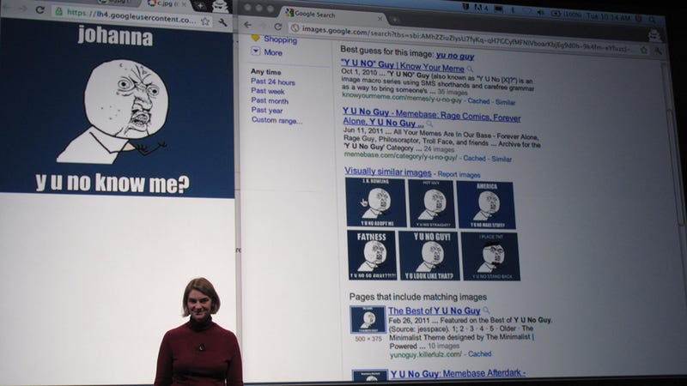Open 'Y U NO STAND BACK' similar image
The height and width of the screenshot is (386, 687).
[490, 256]
